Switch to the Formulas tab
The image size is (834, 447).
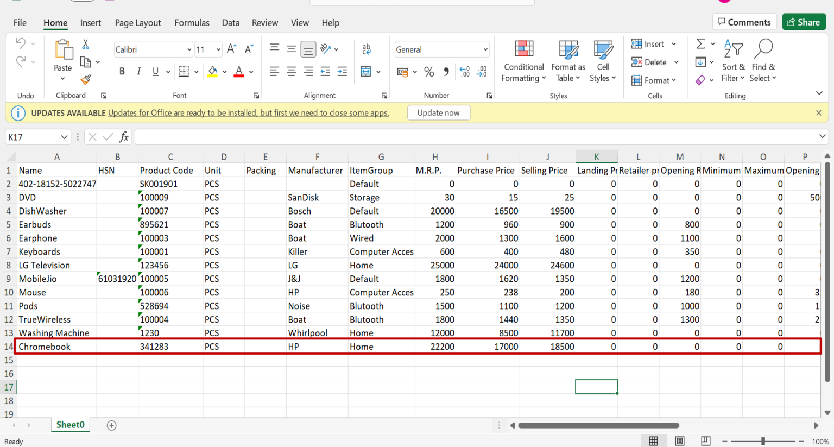192,23
